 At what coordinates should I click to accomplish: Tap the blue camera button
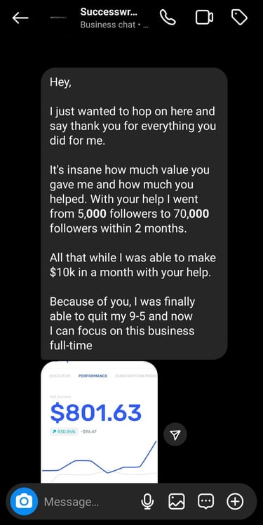(24, 501)
